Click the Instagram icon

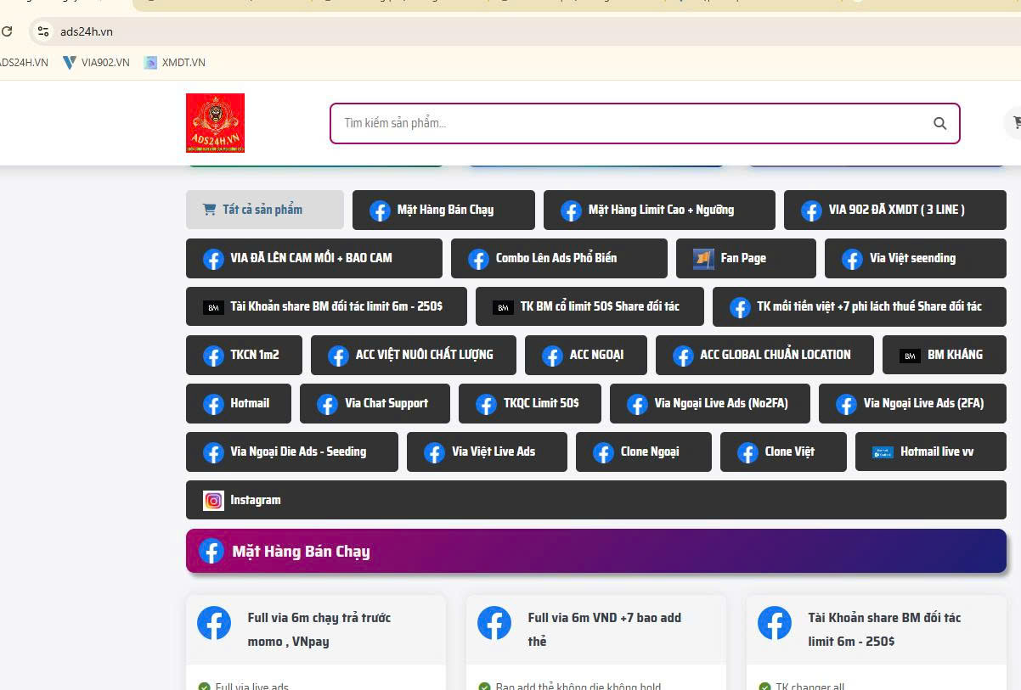[x=213, y=501]
